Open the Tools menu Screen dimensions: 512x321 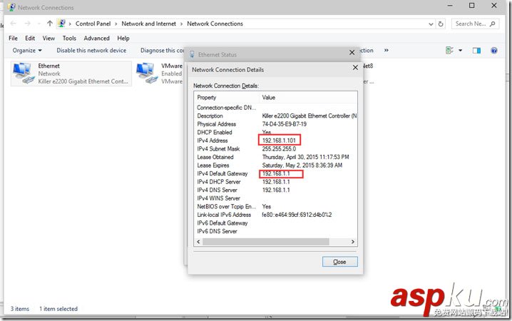tap(69, 39)
